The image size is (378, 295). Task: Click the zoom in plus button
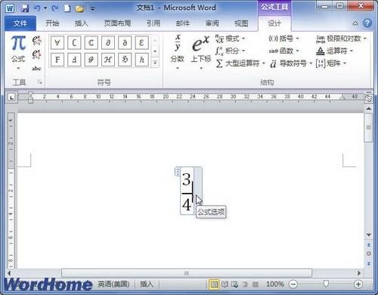(x=358, y=284)
